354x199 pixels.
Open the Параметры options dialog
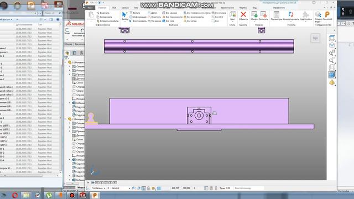click(277, 16)
